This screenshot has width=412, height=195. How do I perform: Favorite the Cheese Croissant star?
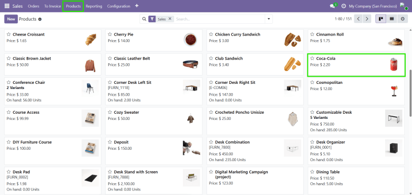(x=9, y=34)
